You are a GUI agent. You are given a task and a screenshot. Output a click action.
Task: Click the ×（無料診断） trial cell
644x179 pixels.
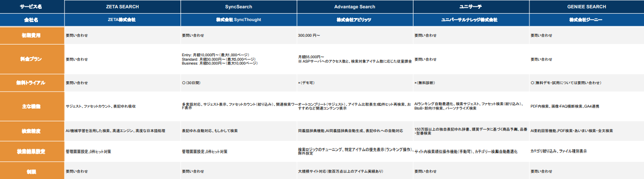click(x=470, y=83)
